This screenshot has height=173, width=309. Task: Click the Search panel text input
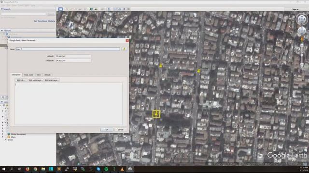click(24, 14)
